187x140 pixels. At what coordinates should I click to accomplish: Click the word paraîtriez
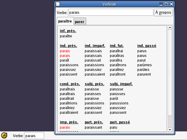[x=67, y=108]
